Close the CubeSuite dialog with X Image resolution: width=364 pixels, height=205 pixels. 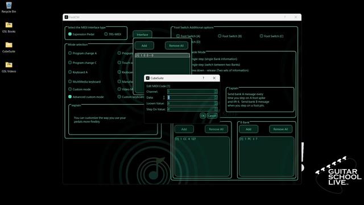pos(214,78)
